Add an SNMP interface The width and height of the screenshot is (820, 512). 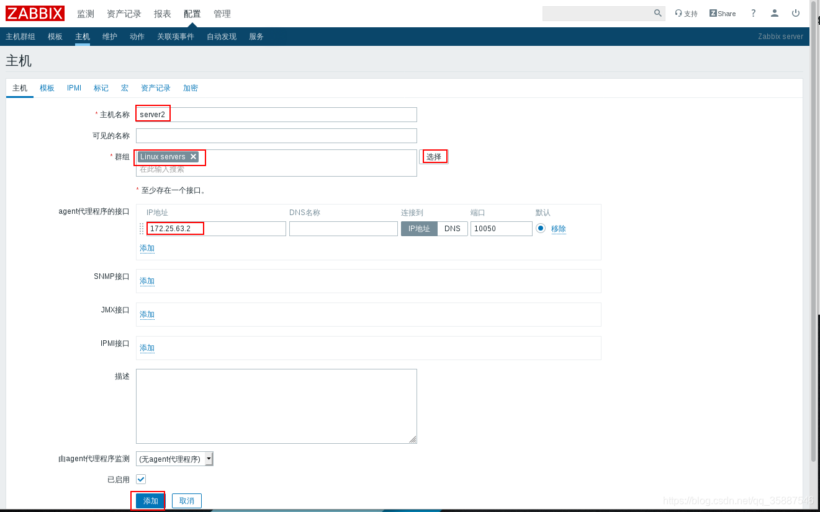(x=147, y=281)
